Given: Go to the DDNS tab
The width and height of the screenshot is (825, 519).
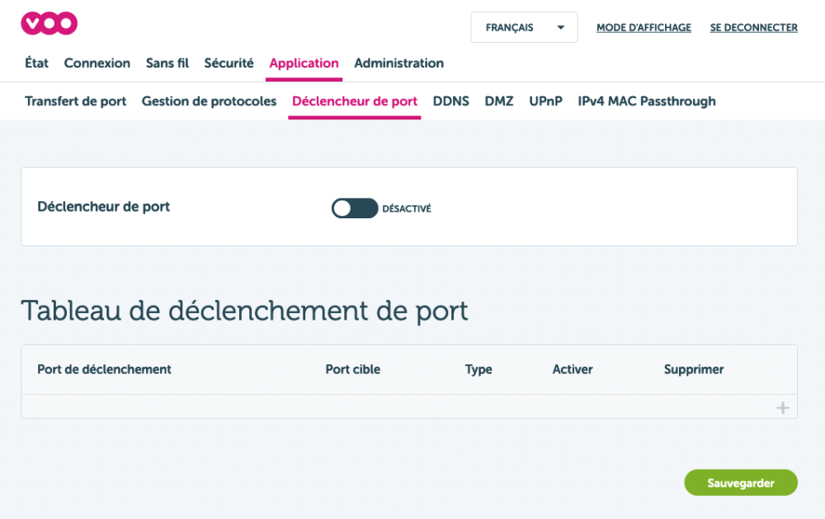Looking at the screenshot, I should click(x=450, y=101).
